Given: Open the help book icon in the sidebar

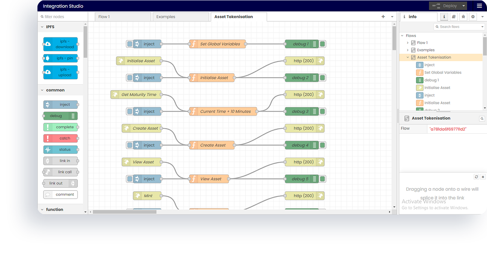Looking at the screenshot, I should coord(454,16).
